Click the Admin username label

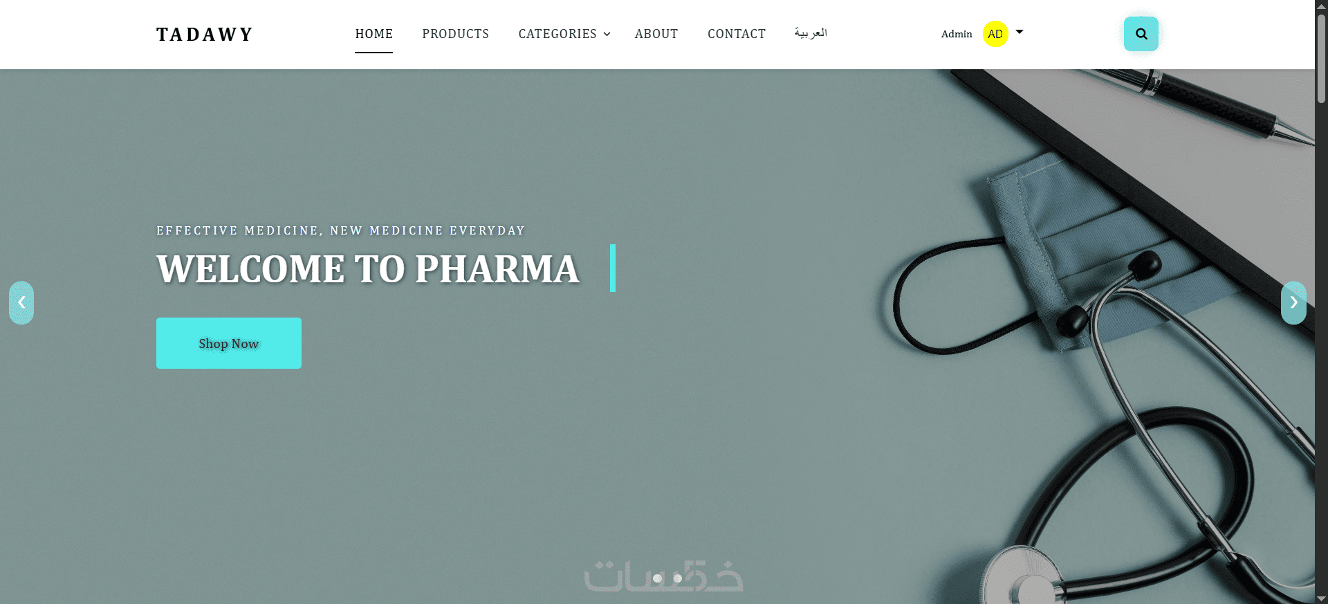pyautogui.click(x=957, y=34)
